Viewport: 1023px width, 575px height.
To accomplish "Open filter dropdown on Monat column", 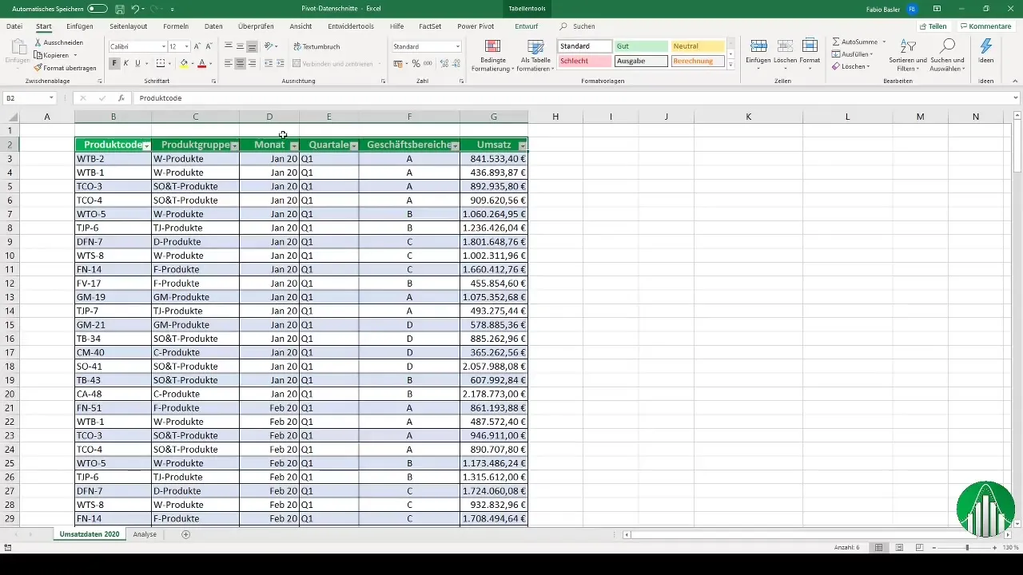I will (x=294, y=146).
